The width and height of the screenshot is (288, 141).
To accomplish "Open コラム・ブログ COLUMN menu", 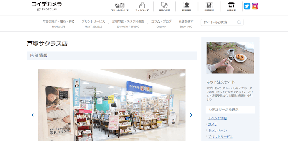I will pyautogui.click(x=161, y=24).
